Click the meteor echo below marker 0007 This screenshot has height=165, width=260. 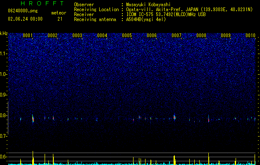(174, 117)
